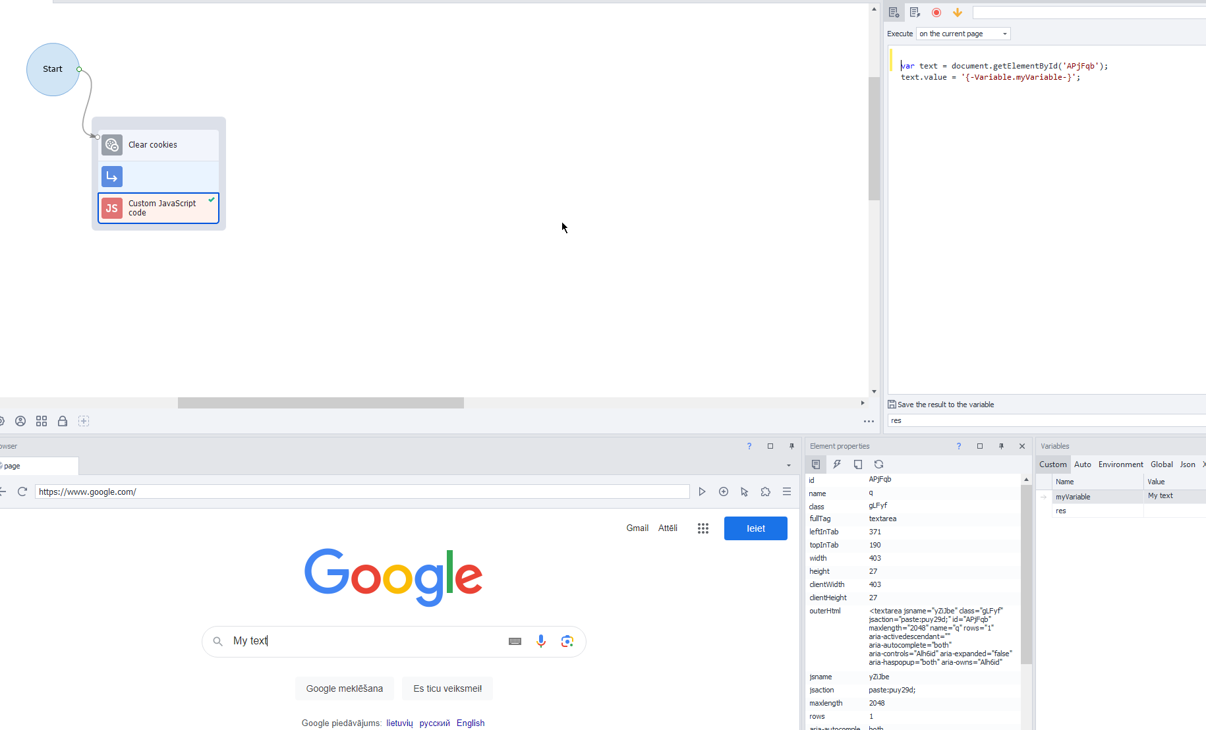Click the lightning icon in Element properties toolbar
Screen dimensions: 1206x730
tap(837, 464)
